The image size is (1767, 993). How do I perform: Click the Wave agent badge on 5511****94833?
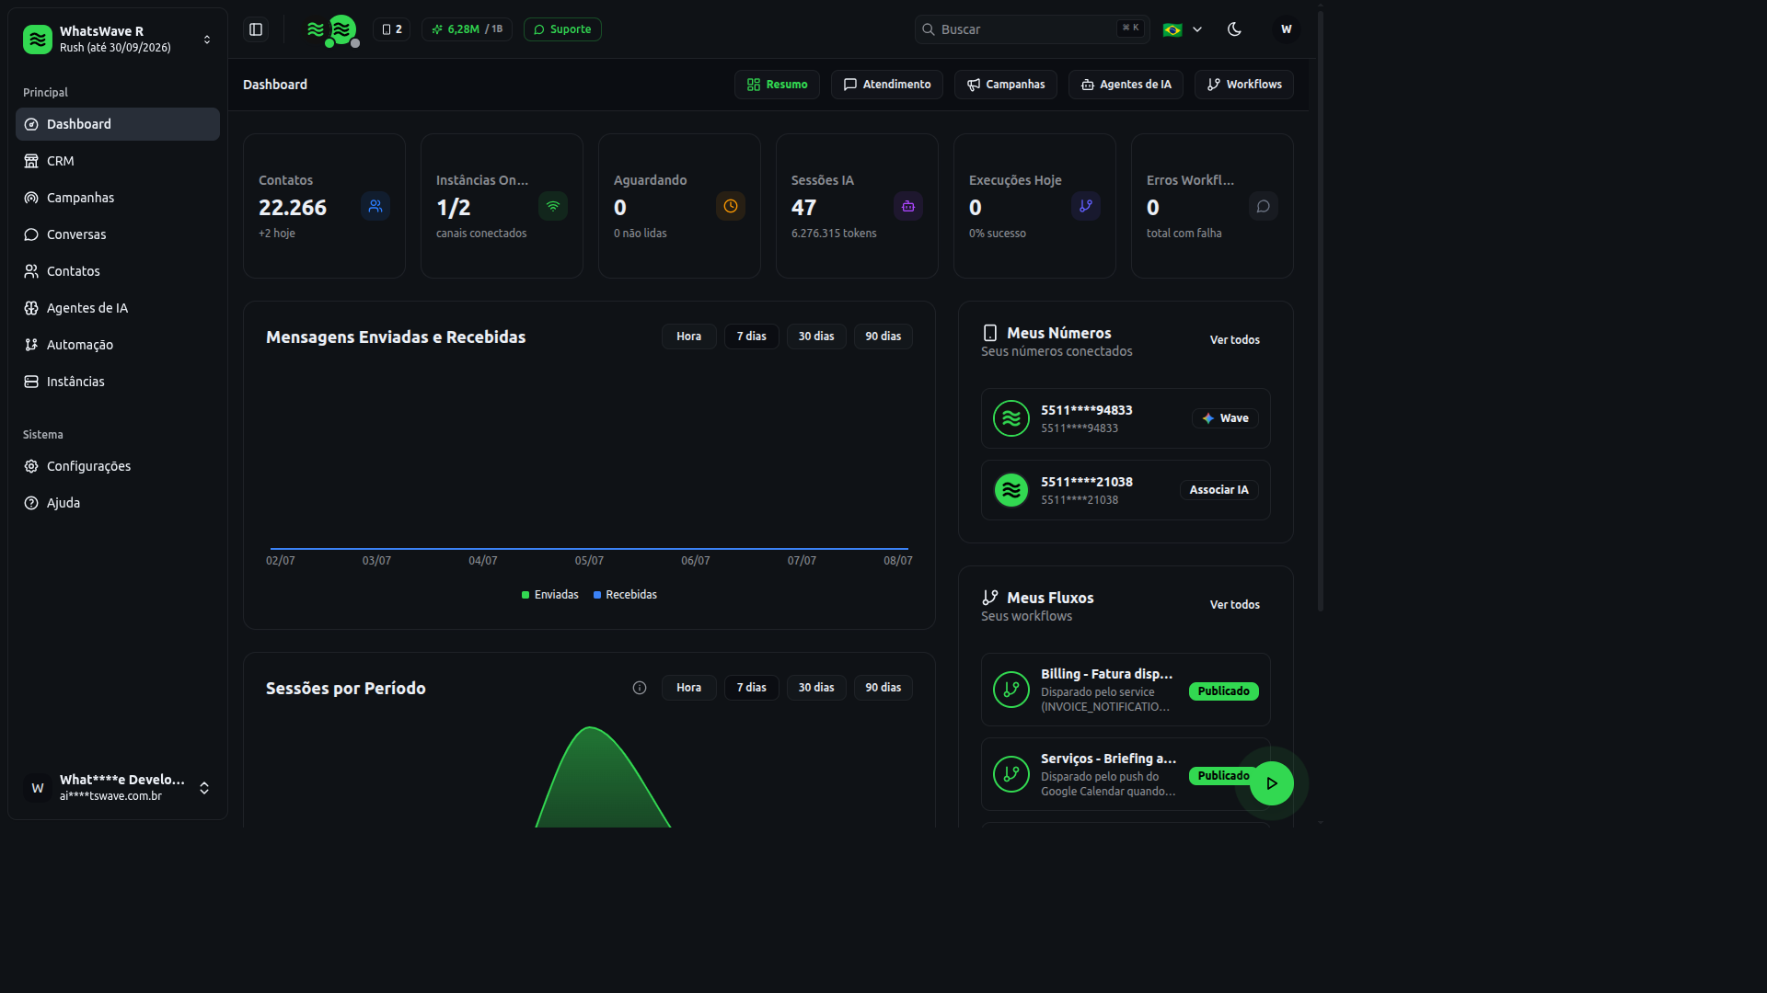point(1225,418)
